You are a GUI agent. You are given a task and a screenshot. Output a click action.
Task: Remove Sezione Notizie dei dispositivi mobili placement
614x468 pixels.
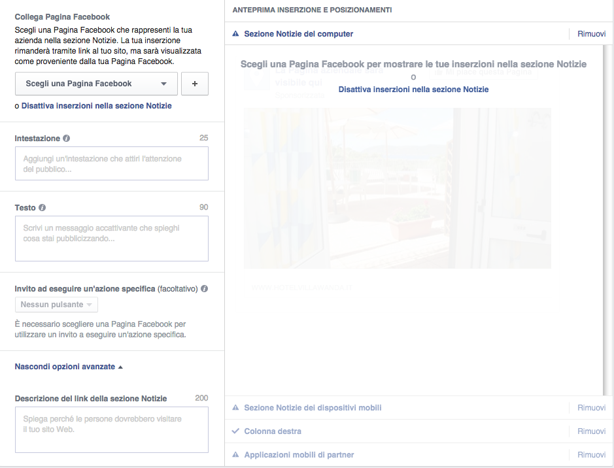[x=591, y=408]
